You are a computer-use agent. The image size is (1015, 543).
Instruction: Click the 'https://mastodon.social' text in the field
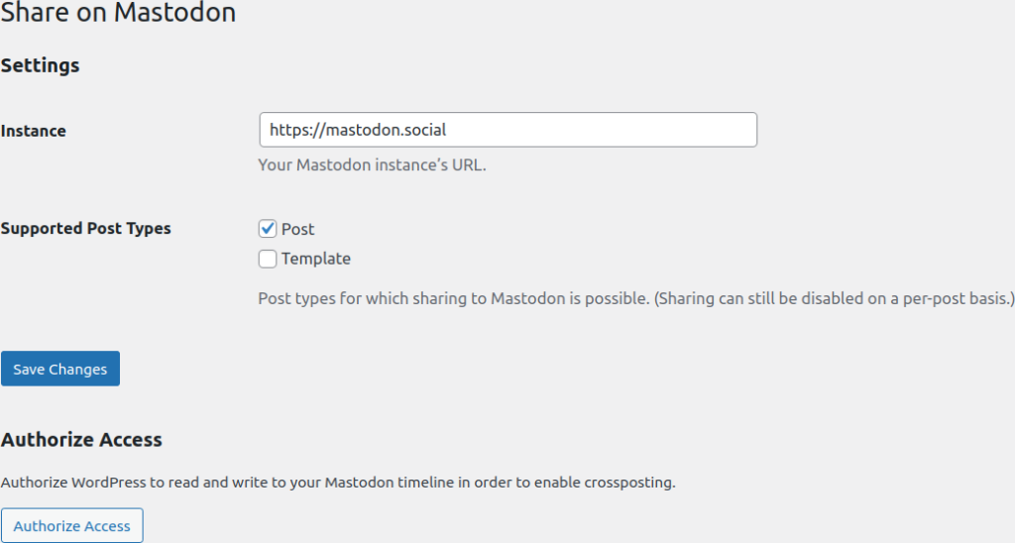click(365, 130)
